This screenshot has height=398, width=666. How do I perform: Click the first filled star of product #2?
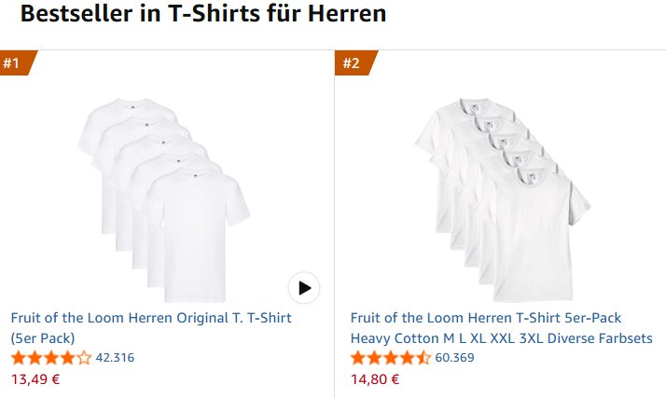(x=358, y=358)
